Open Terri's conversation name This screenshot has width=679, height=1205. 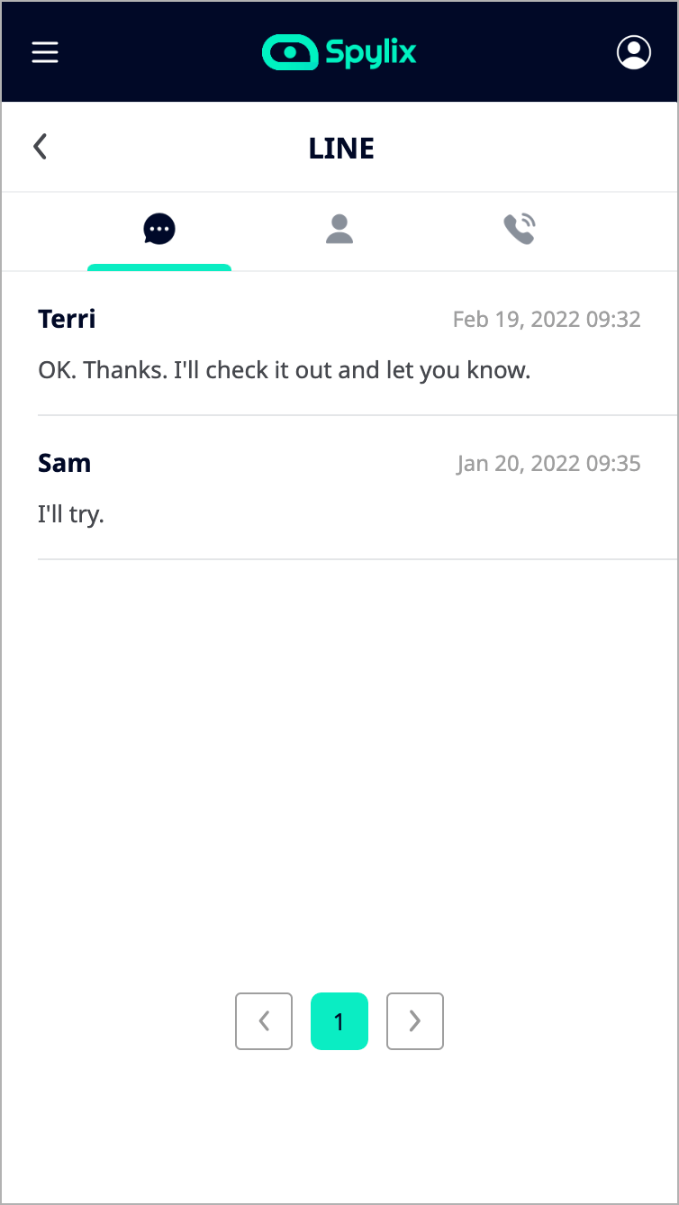(x=67, y=319)
